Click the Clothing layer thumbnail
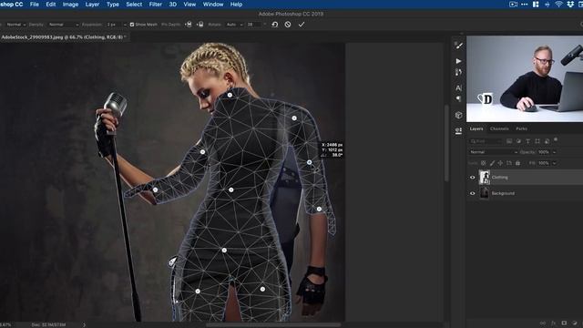Image resolution: width=583 pixels, height=328 pixels. pos(484,178)
